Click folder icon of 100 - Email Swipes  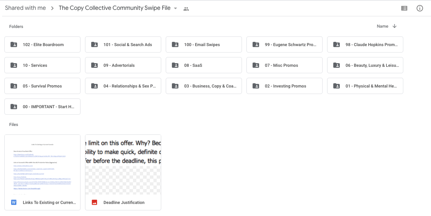[x=175, y=45]
